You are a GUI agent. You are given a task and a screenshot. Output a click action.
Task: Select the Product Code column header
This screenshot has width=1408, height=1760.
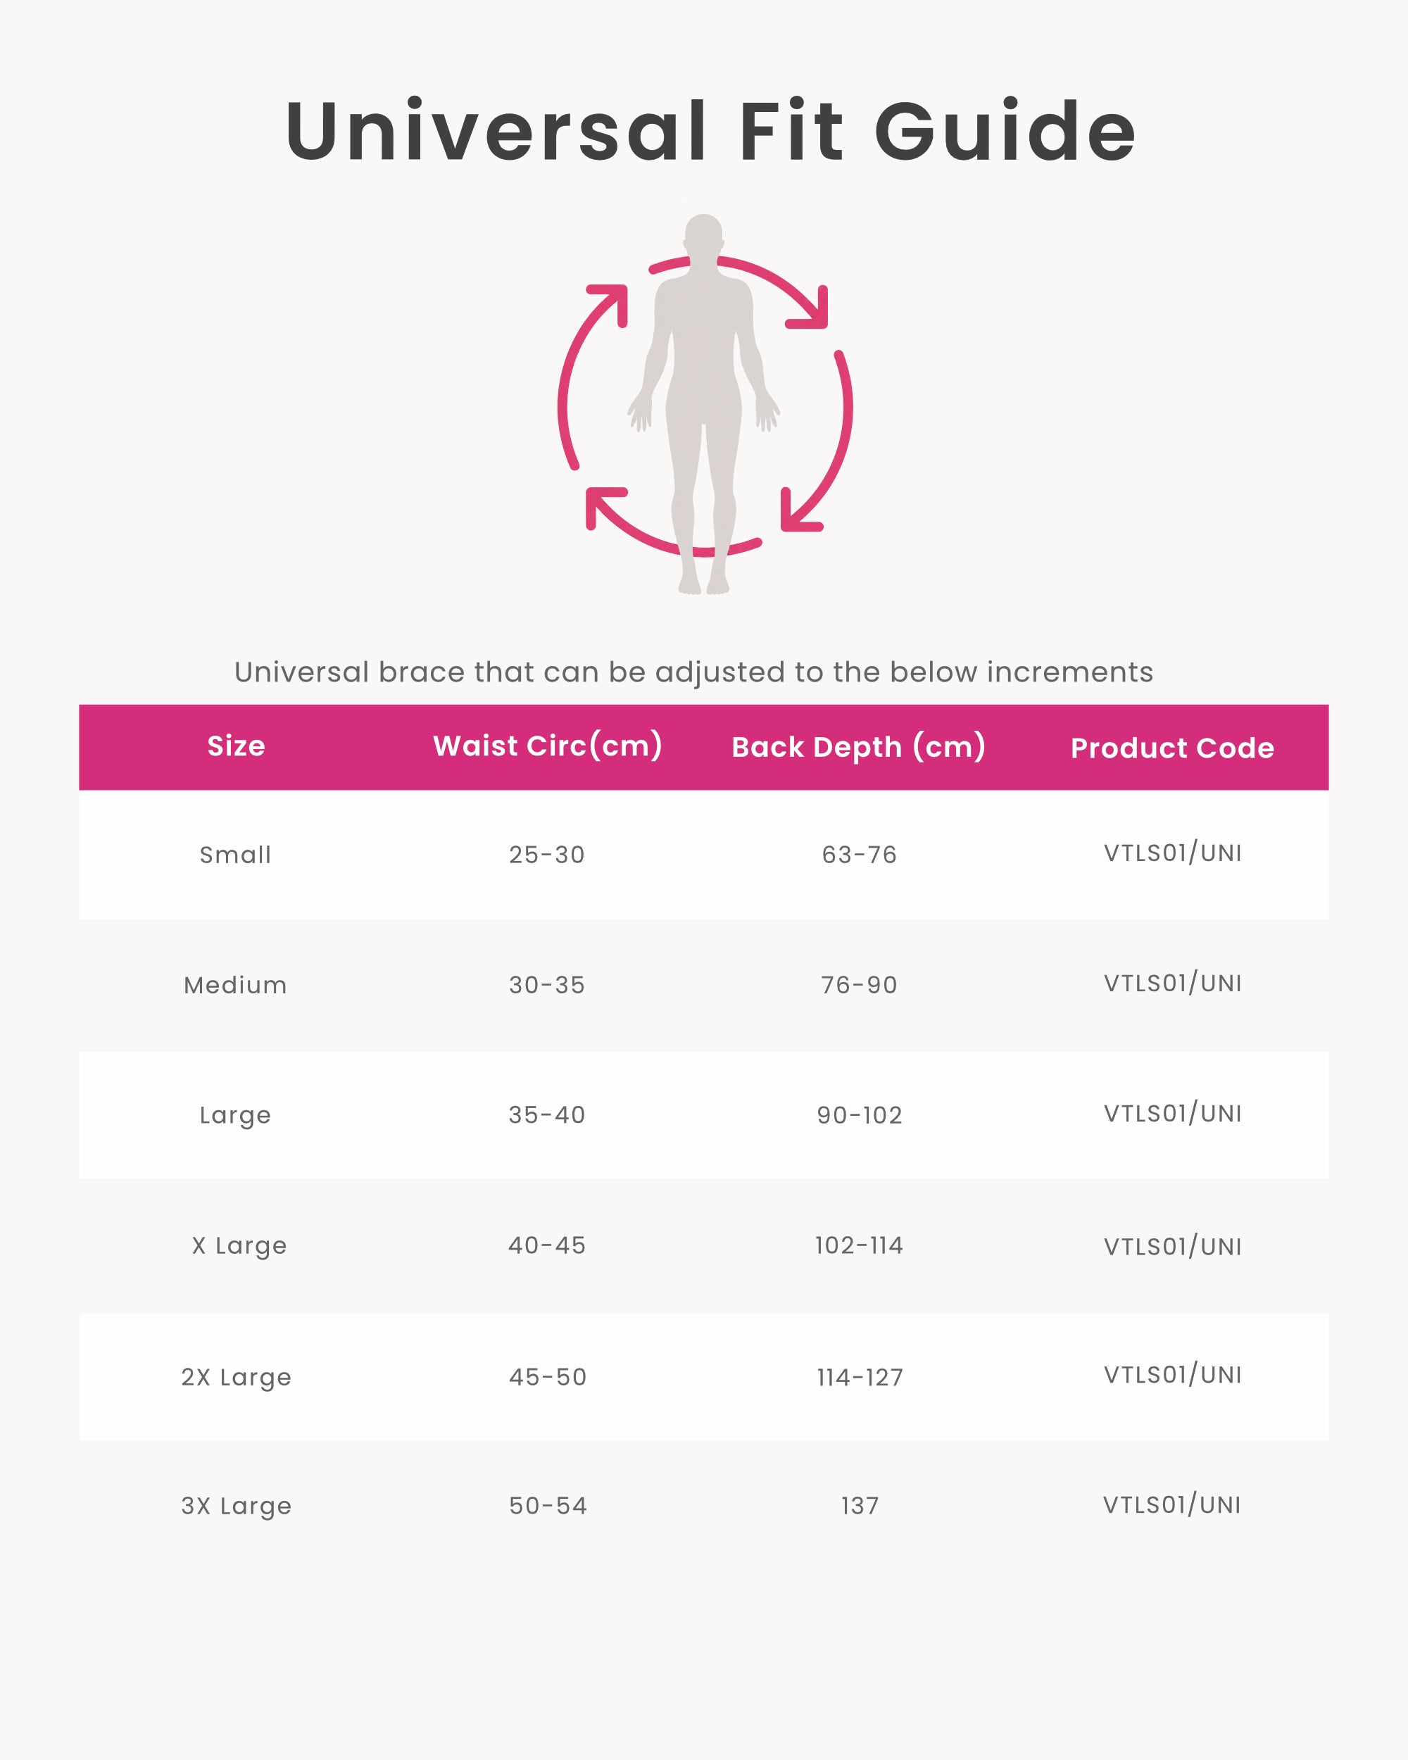point(1172,748)
